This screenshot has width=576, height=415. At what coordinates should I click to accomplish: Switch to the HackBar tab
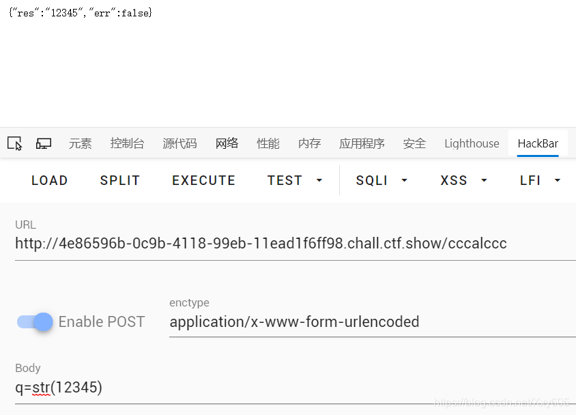tap(538, 143)
